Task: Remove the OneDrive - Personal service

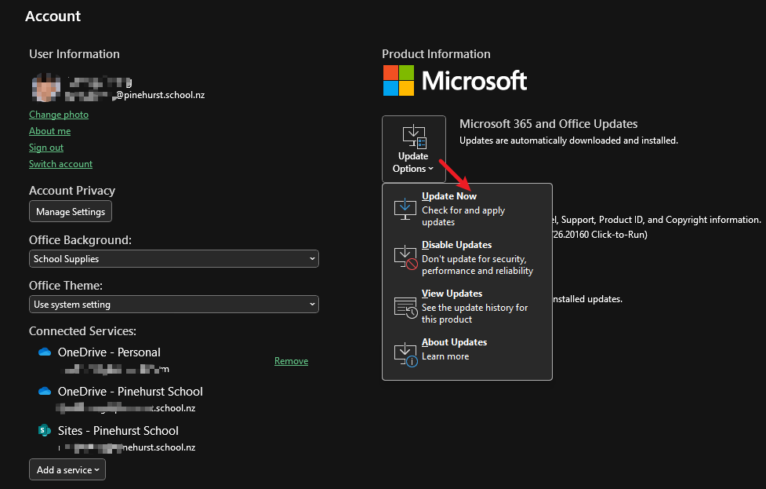Action: pos(291,361)
